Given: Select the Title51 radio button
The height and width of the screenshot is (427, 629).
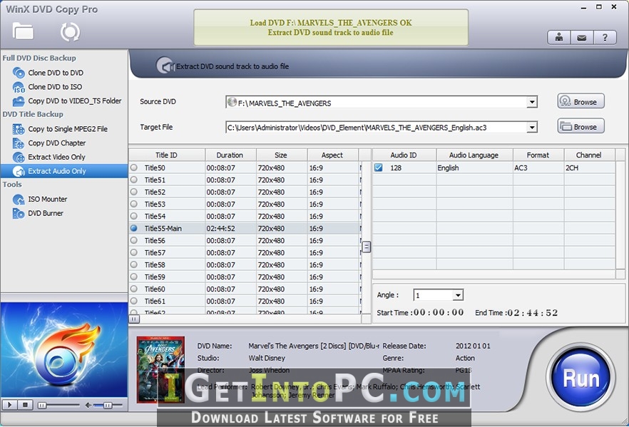Looking at the screenshot, I should click(134, 180).
